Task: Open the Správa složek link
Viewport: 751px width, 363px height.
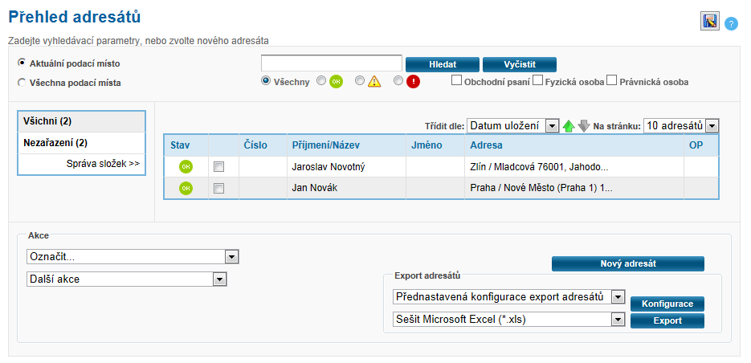Action: coord(103,164)
